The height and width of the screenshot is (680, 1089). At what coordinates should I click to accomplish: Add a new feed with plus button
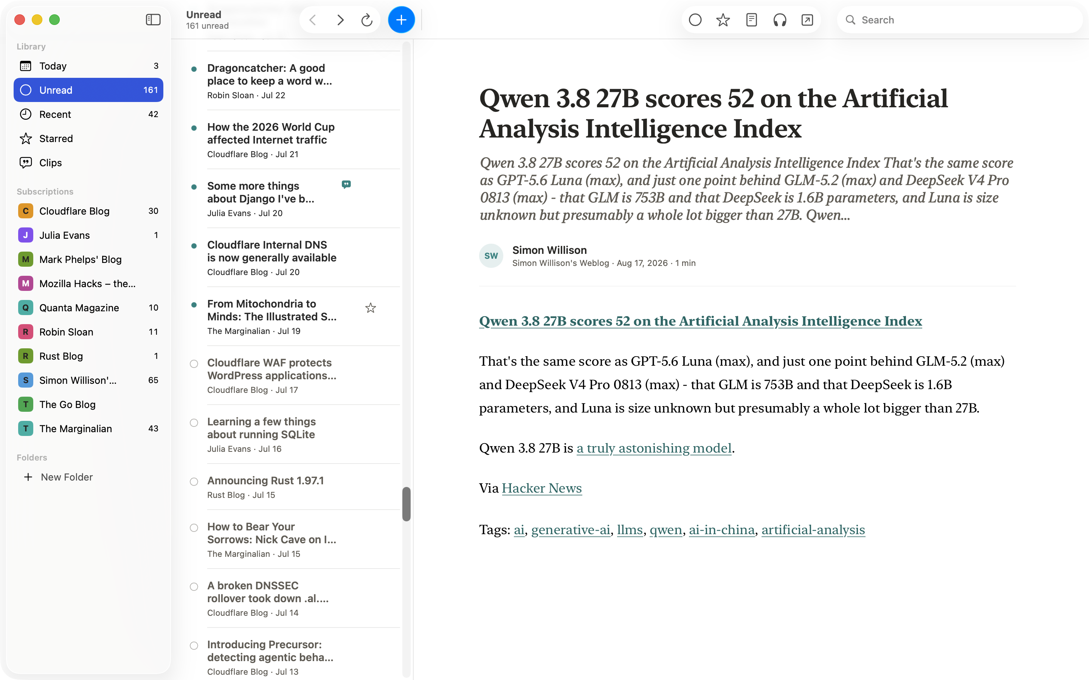pyautogui.click(x=401, y=20)
